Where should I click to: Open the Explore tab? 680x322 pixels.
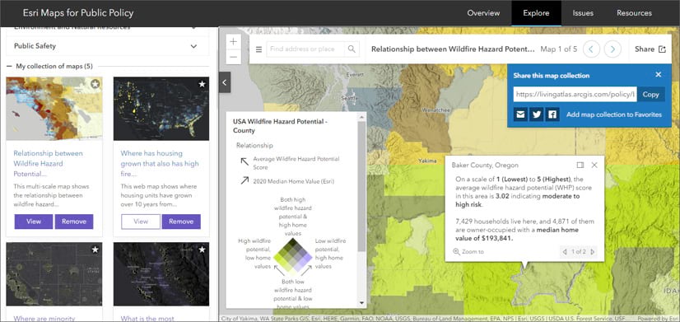[536, 13]
